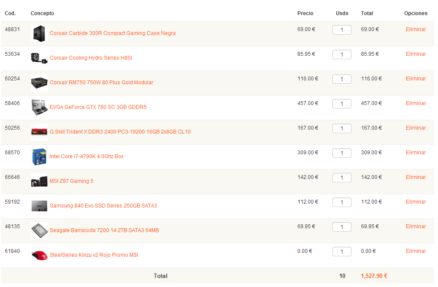Remove the Corsair Carbide 300R from cart
The width and height of the screenshot is (438, 287).
(x=415, y=29)
